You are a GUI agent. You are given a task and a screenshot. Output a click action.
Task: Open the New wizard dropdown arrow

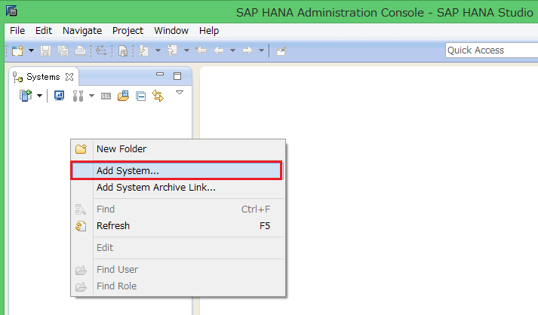click(x=31, y=50)
